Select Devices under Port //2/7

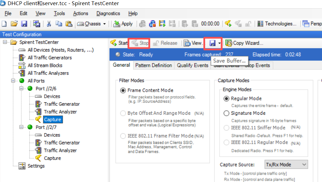pos(52,135)
